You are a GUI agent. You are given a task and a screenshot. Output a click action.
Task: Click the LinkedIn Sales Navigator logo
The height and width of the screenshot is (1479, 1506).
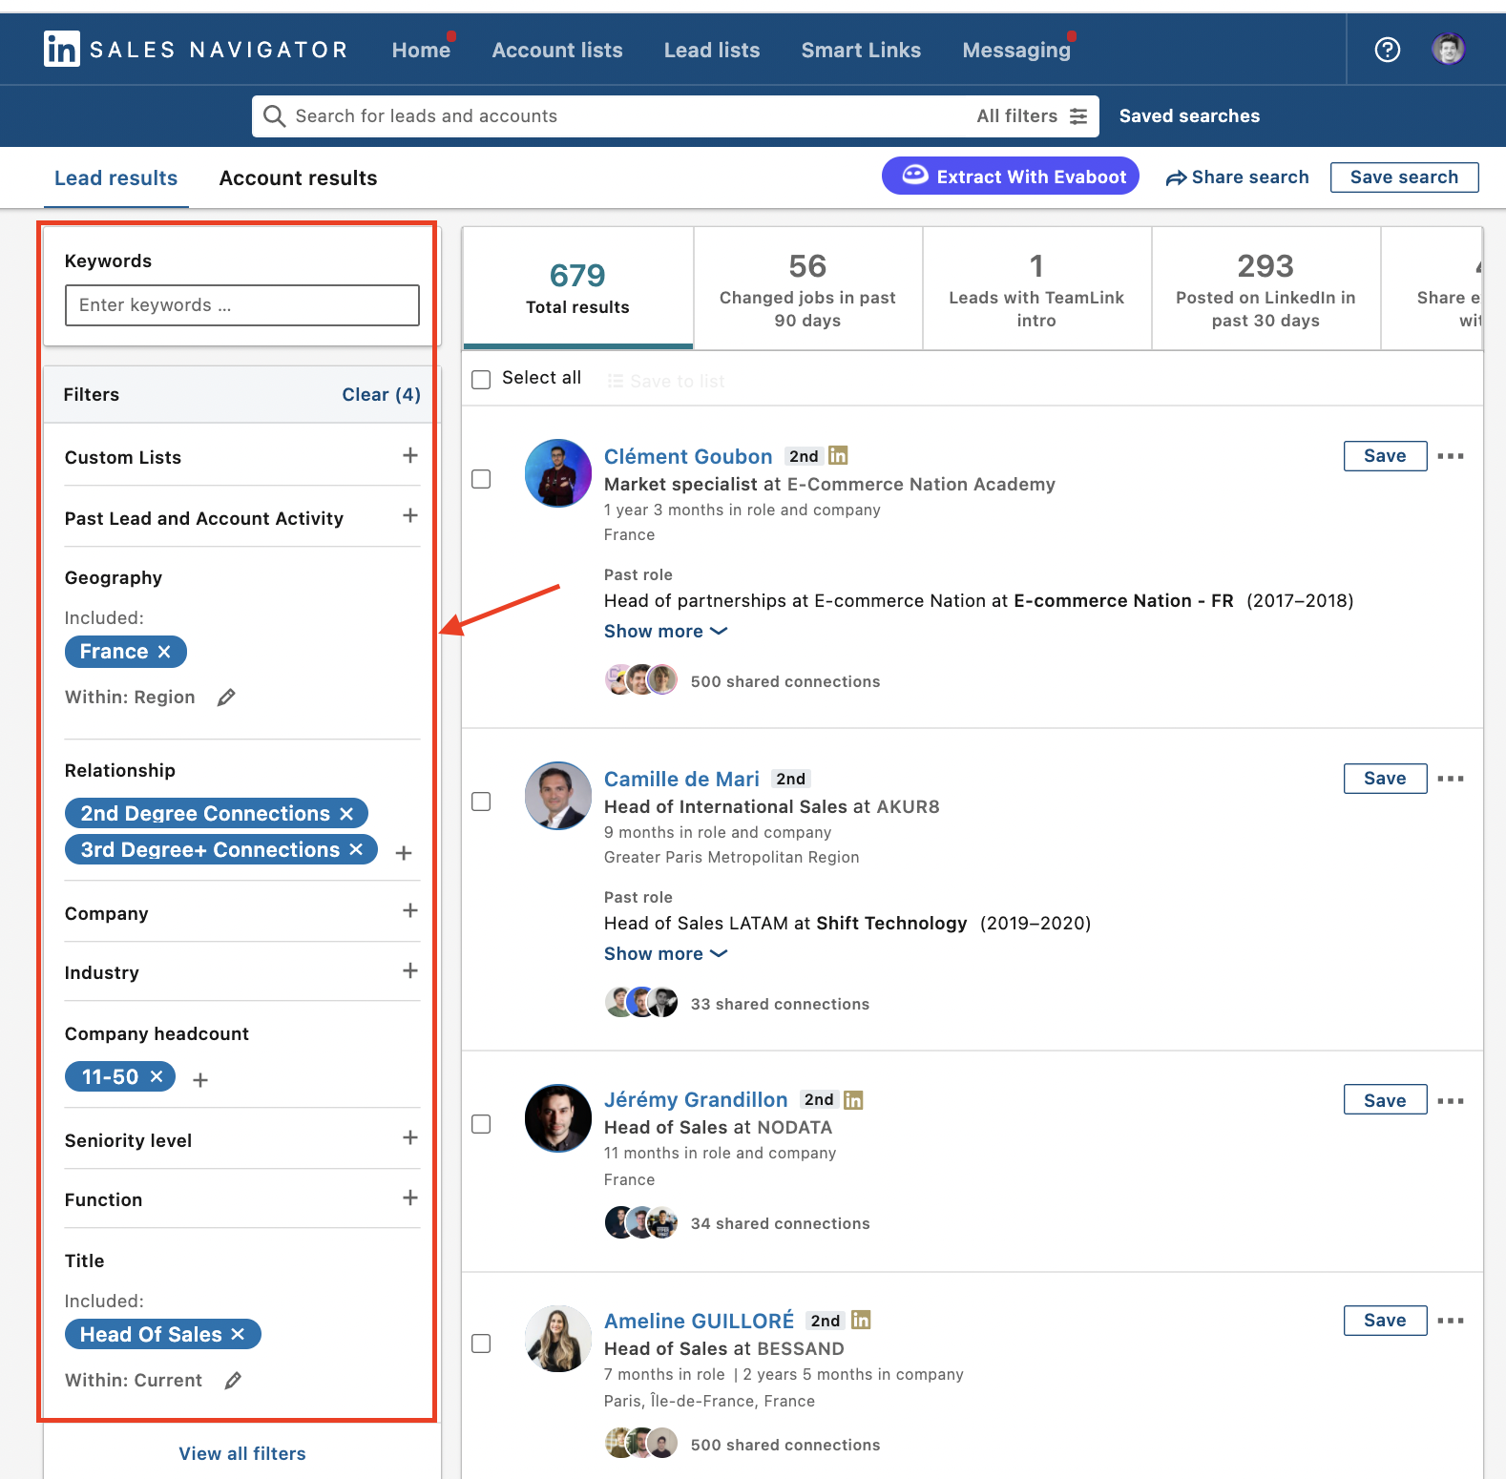[x=196, y=50]
